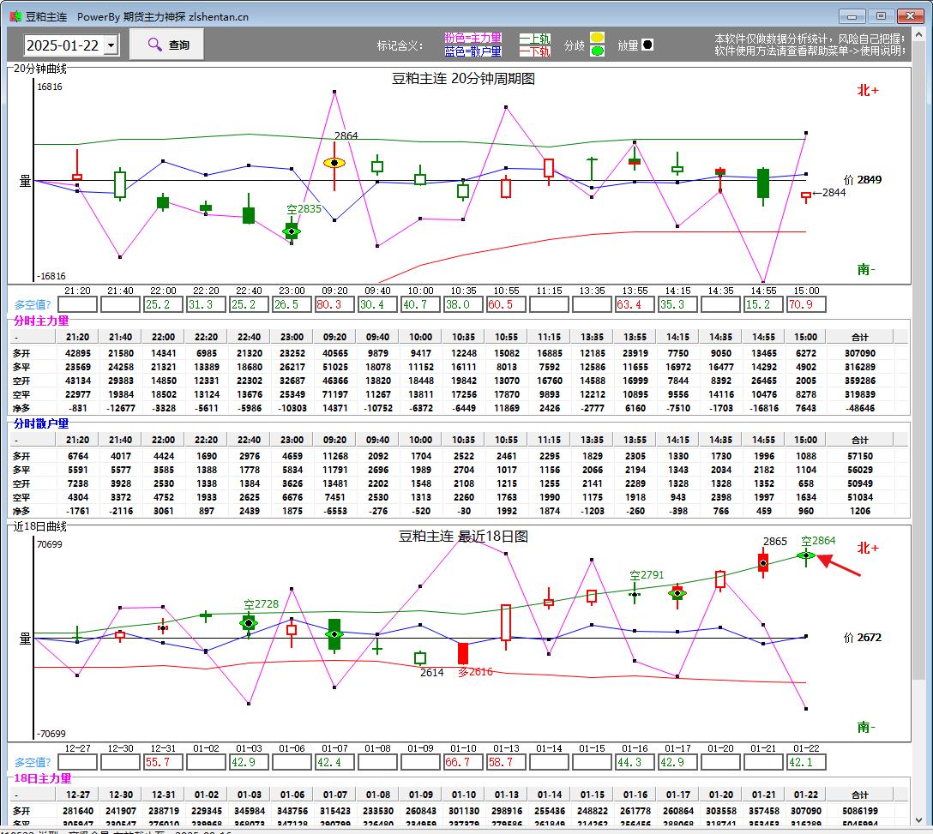This screenshot has height=834, width=933.
Task: Click the 2025-01-22 date field
Action: [62, 45]
